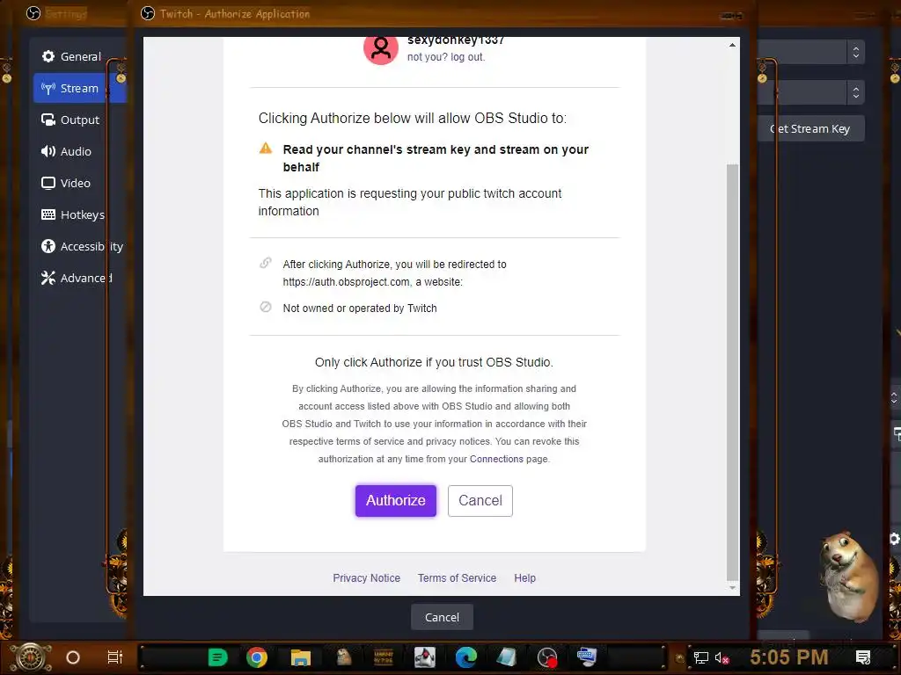
Task: Click the 'not you? log out.' link
Action: pos(446,57)
